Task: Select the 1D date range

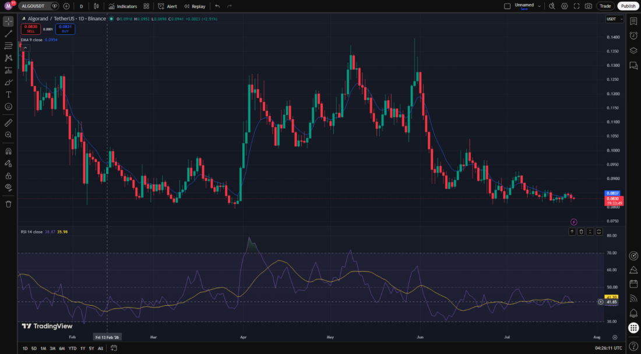Action: (25, 348)
